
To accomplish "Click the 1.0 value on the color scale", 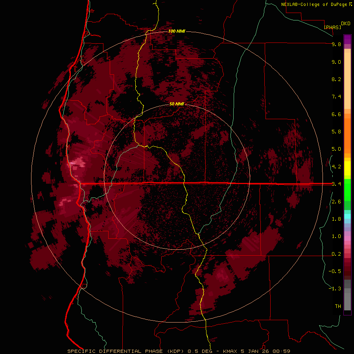I will click(x=336, y=236).
